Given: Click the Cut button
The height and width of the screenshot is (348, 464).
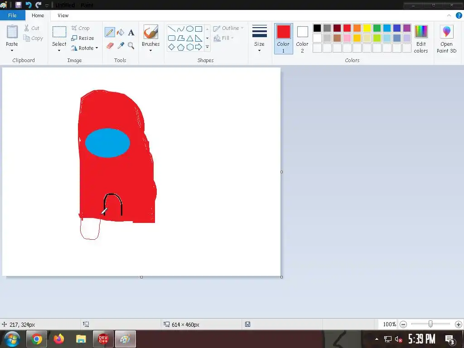Looking at the screenshot, I should point(31,28).
